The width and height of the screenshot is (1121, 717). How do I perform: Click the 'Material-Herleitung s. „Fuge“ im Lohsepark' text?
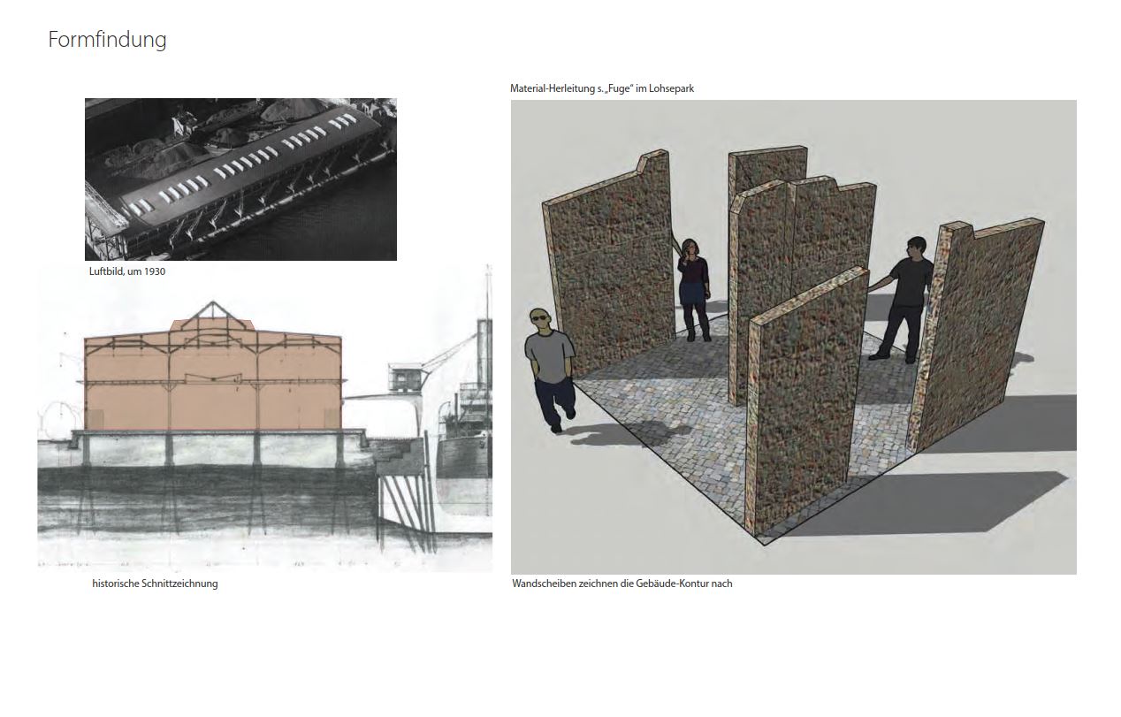[602, 88]
